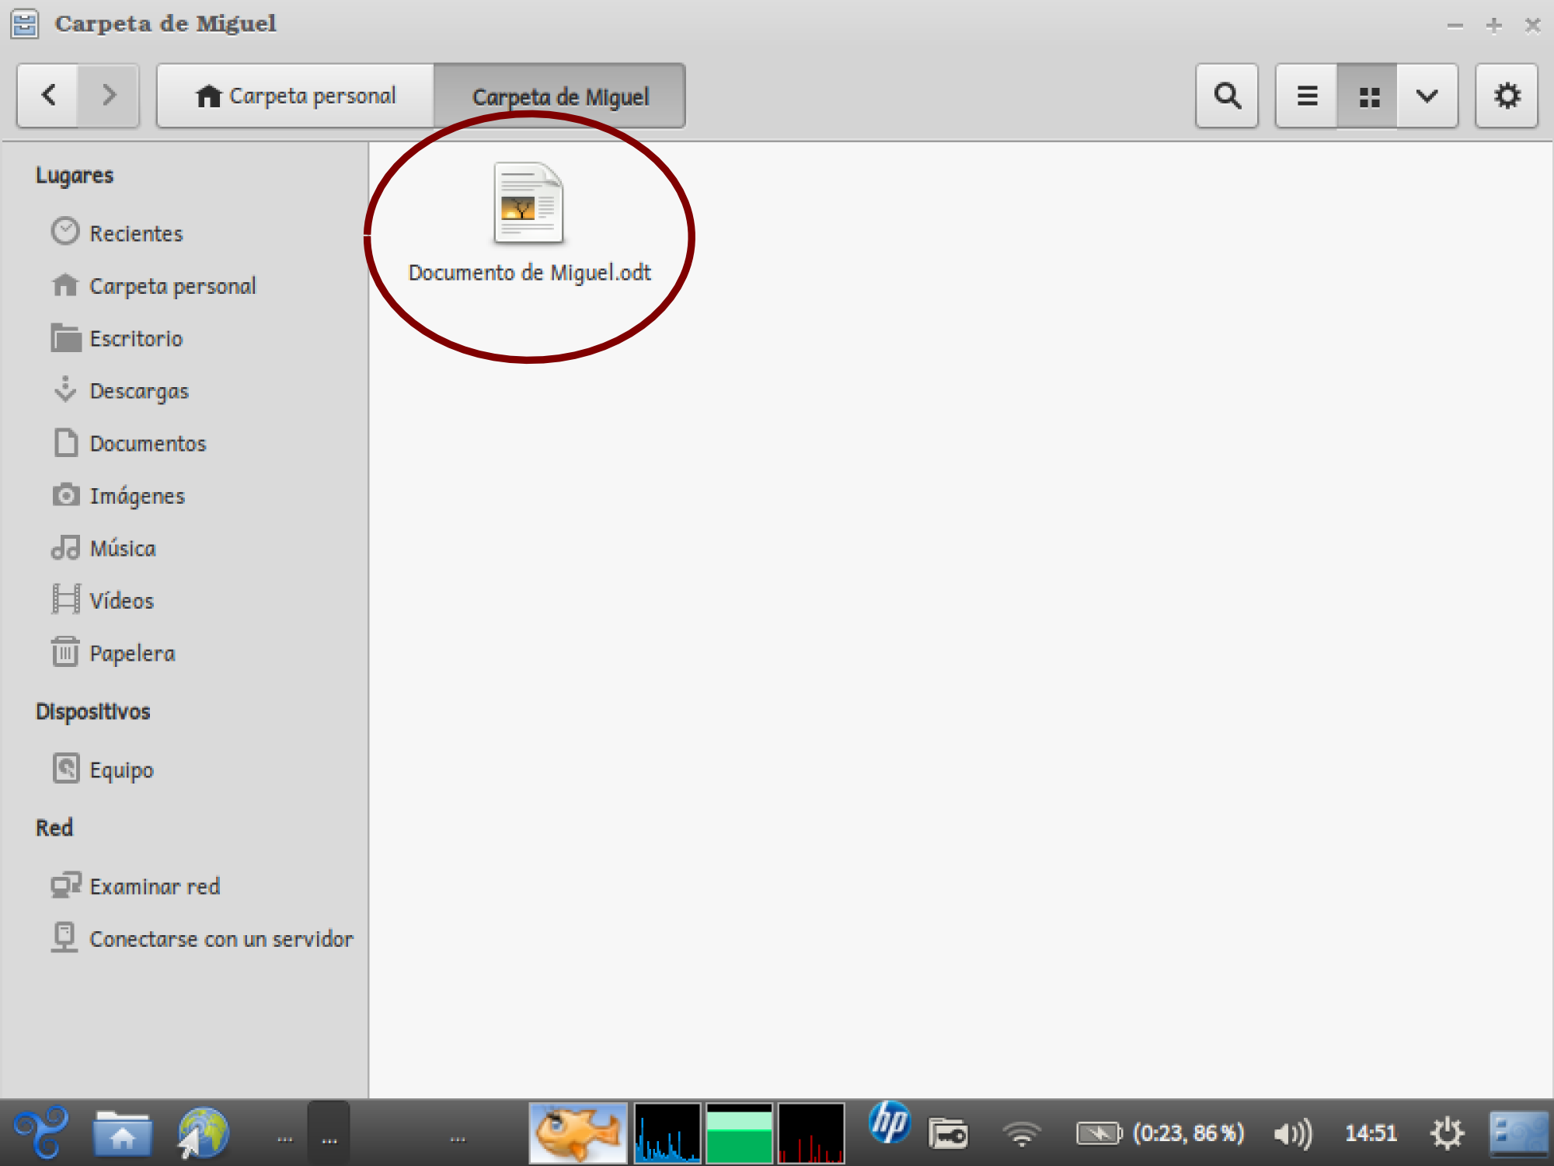Open the green memory monitor graph
This screenshot has height=1166, width=1554.
tap(739, 1133)
